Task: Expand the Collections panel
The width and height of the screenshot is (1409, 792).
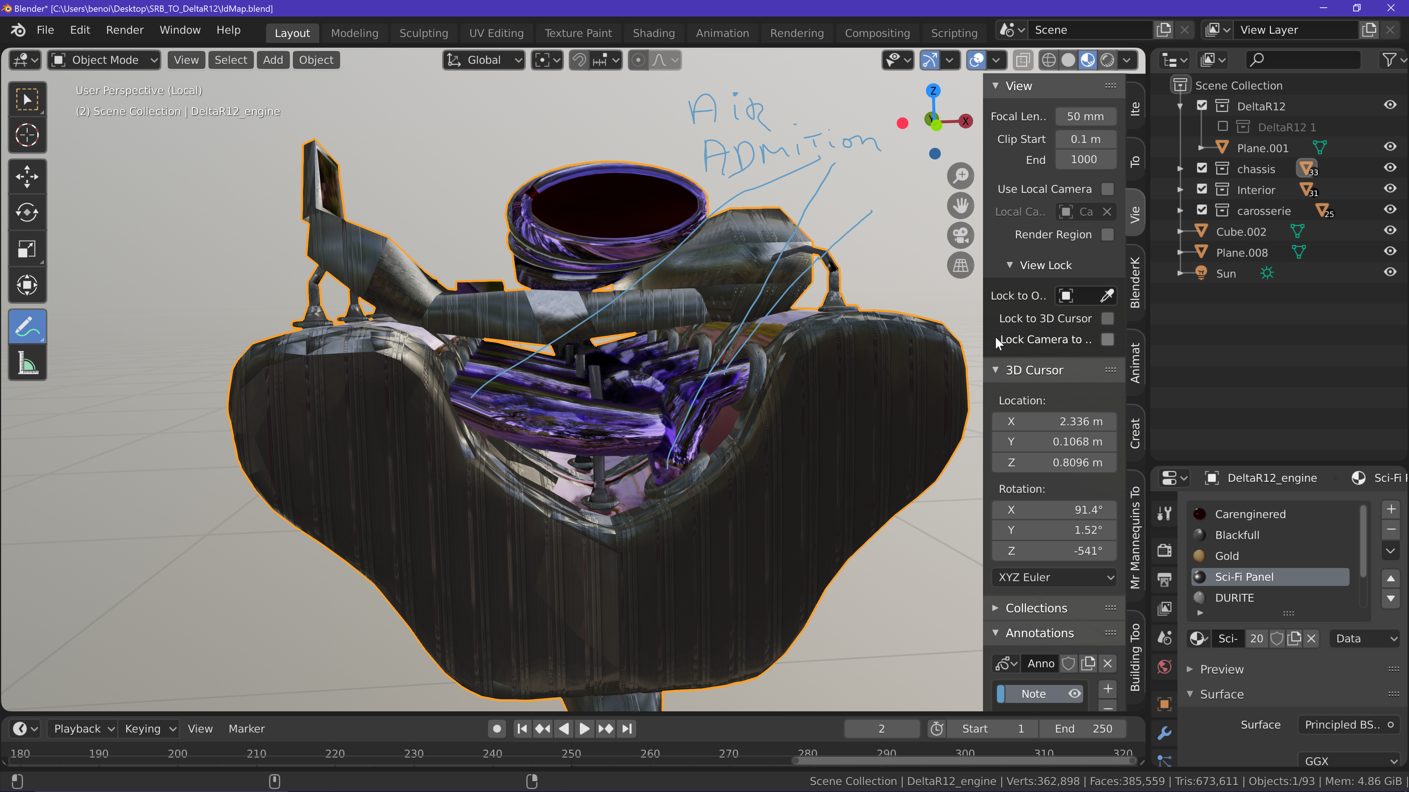Action: coord(1036,608)
